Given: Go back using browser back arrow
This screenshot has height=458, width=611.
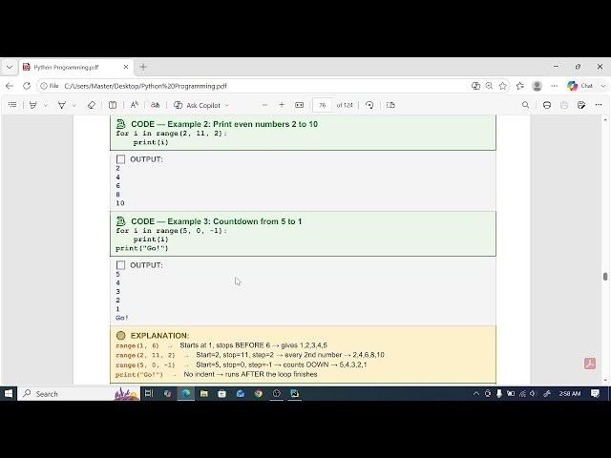Looking at the screenshot, I should pos(10,86).
